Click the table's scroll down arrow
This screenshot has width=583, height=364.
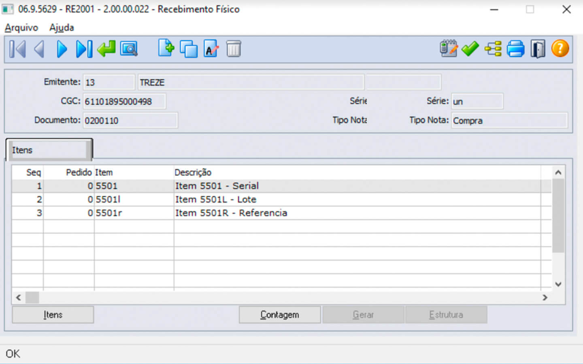pos(558,284)
